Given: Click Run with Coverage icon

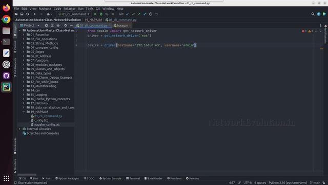Looking at the screenshot, I should [107, 14].
